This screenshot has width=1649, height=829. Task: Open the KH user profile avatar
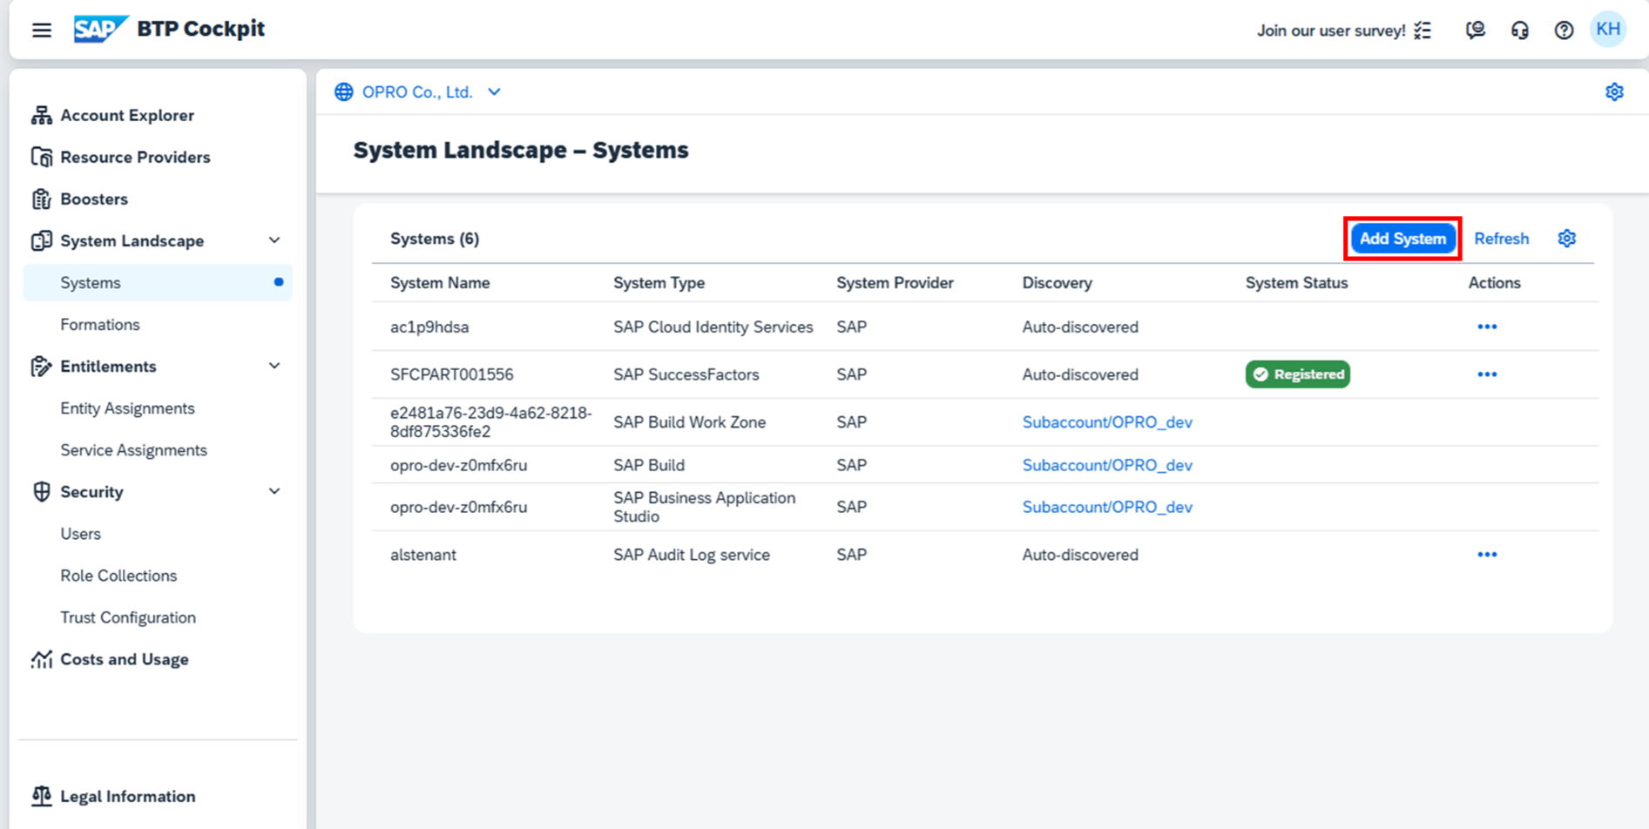point(1607,30)
